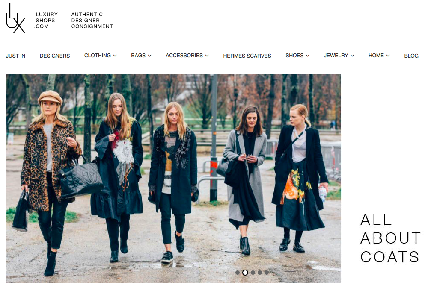Open the Just In page
This screenshot has height=285, width=428.
coord(15,56)
